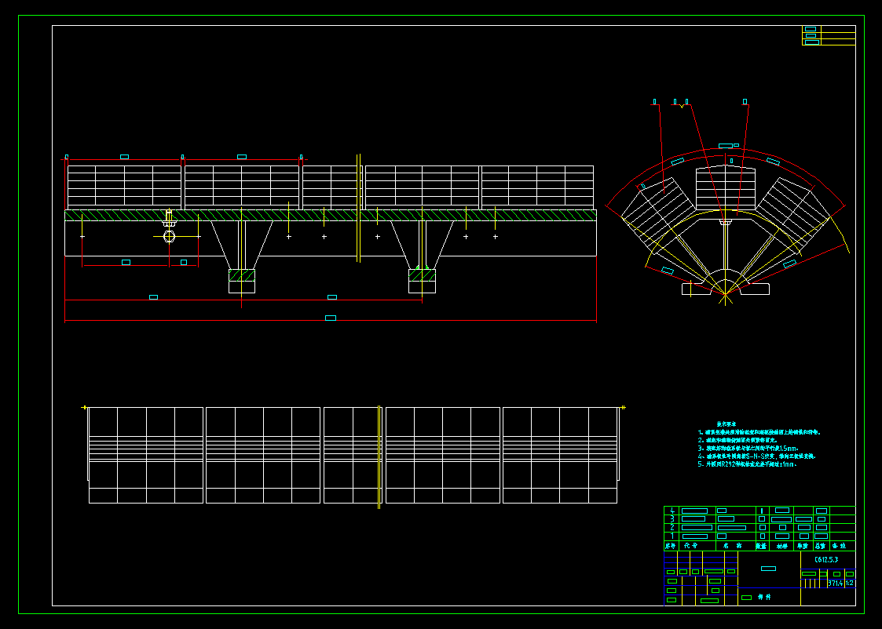
Task: Click the weight value 371.4
Action: click(x=835, y=583)
